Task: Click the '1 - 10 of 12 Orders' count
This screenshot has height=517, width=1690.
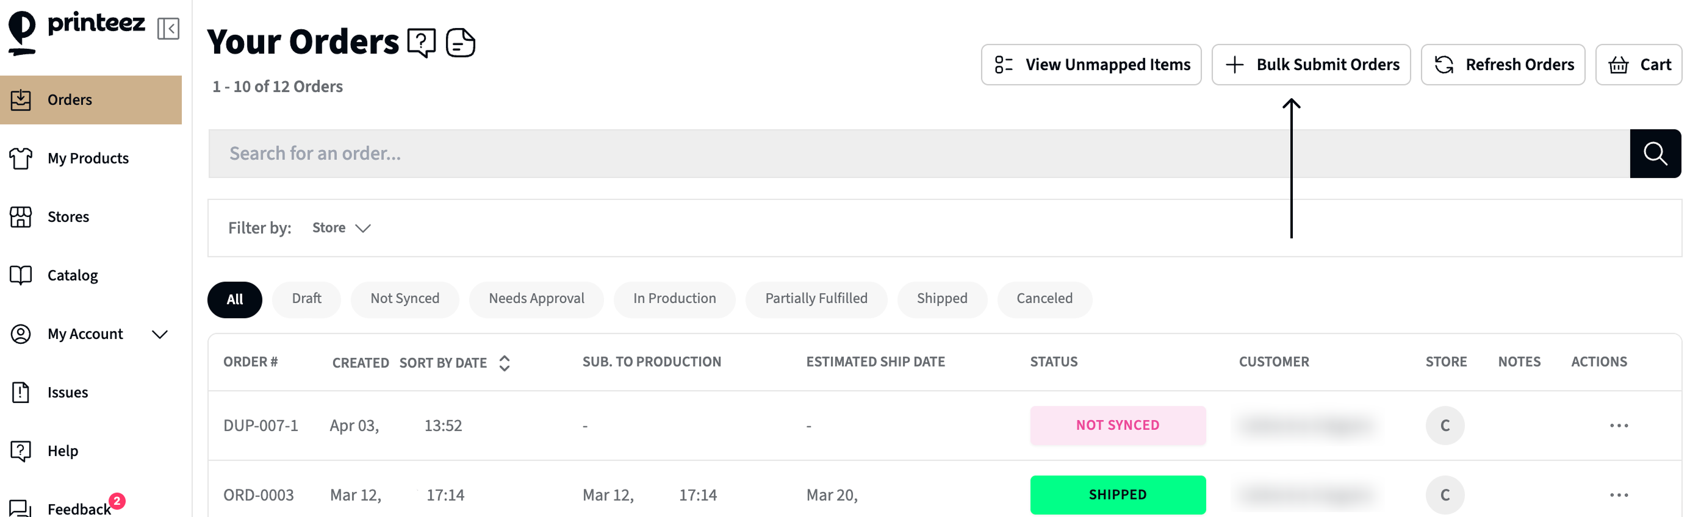Action: click(277, 87)
